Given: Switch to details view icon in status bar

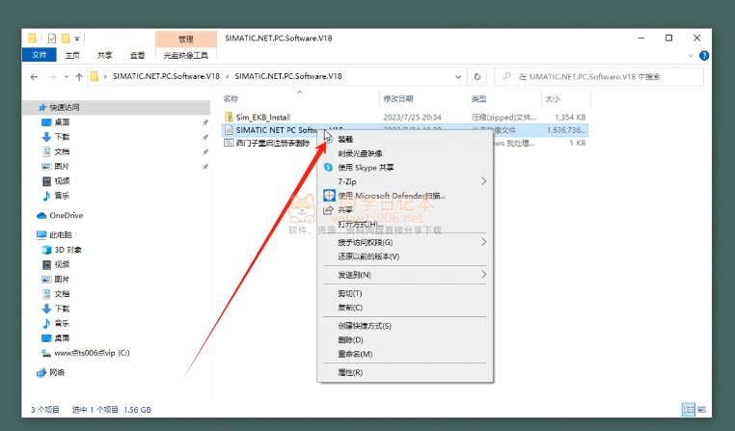Looking at the screenshot, I should [x=688, y=410].
